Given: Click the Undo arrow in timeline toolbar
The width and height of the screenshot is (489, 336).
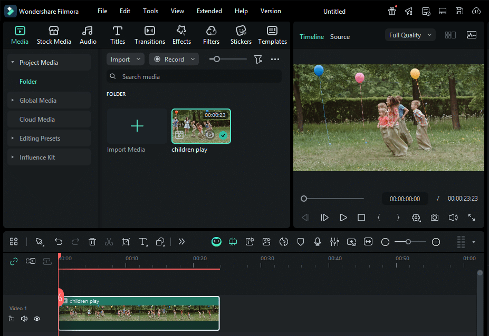Looking at the screenshot, I should (59, 242).
